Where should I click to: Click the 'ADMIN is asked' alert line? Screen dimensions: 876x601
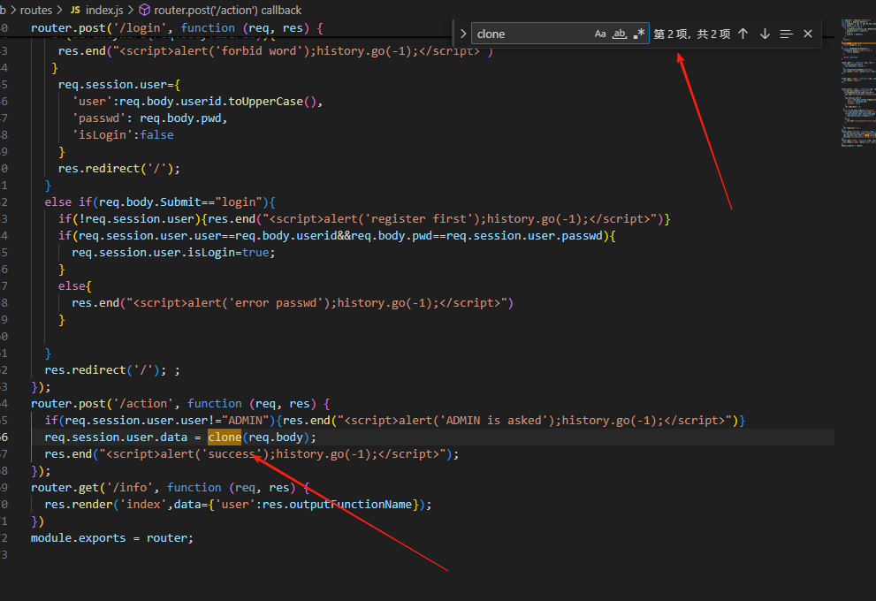(x=394, y=420)
